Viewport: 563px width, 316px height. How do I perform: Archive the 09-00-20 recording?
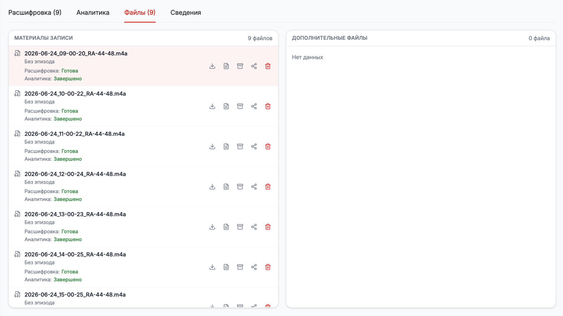[x=240, y=66]
